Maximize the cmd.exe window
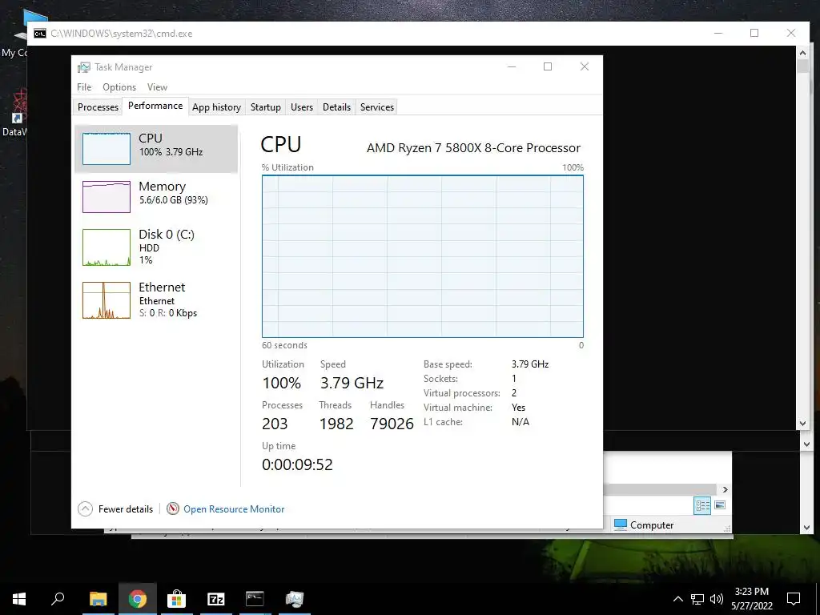820x615 pixels. point(754,33)
